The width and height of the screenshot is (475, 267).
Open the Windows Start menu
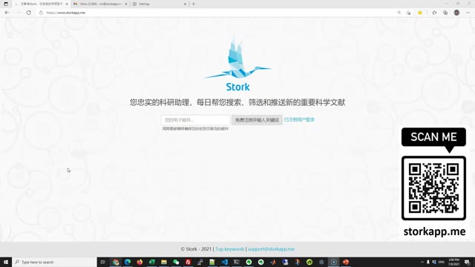(6, 262)
